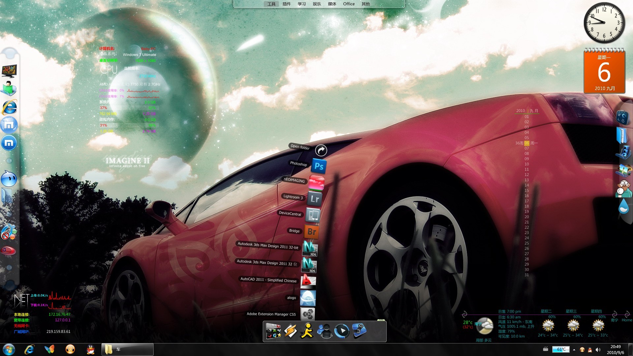Click the 星期四 weather forecast icon

(598, 326)
